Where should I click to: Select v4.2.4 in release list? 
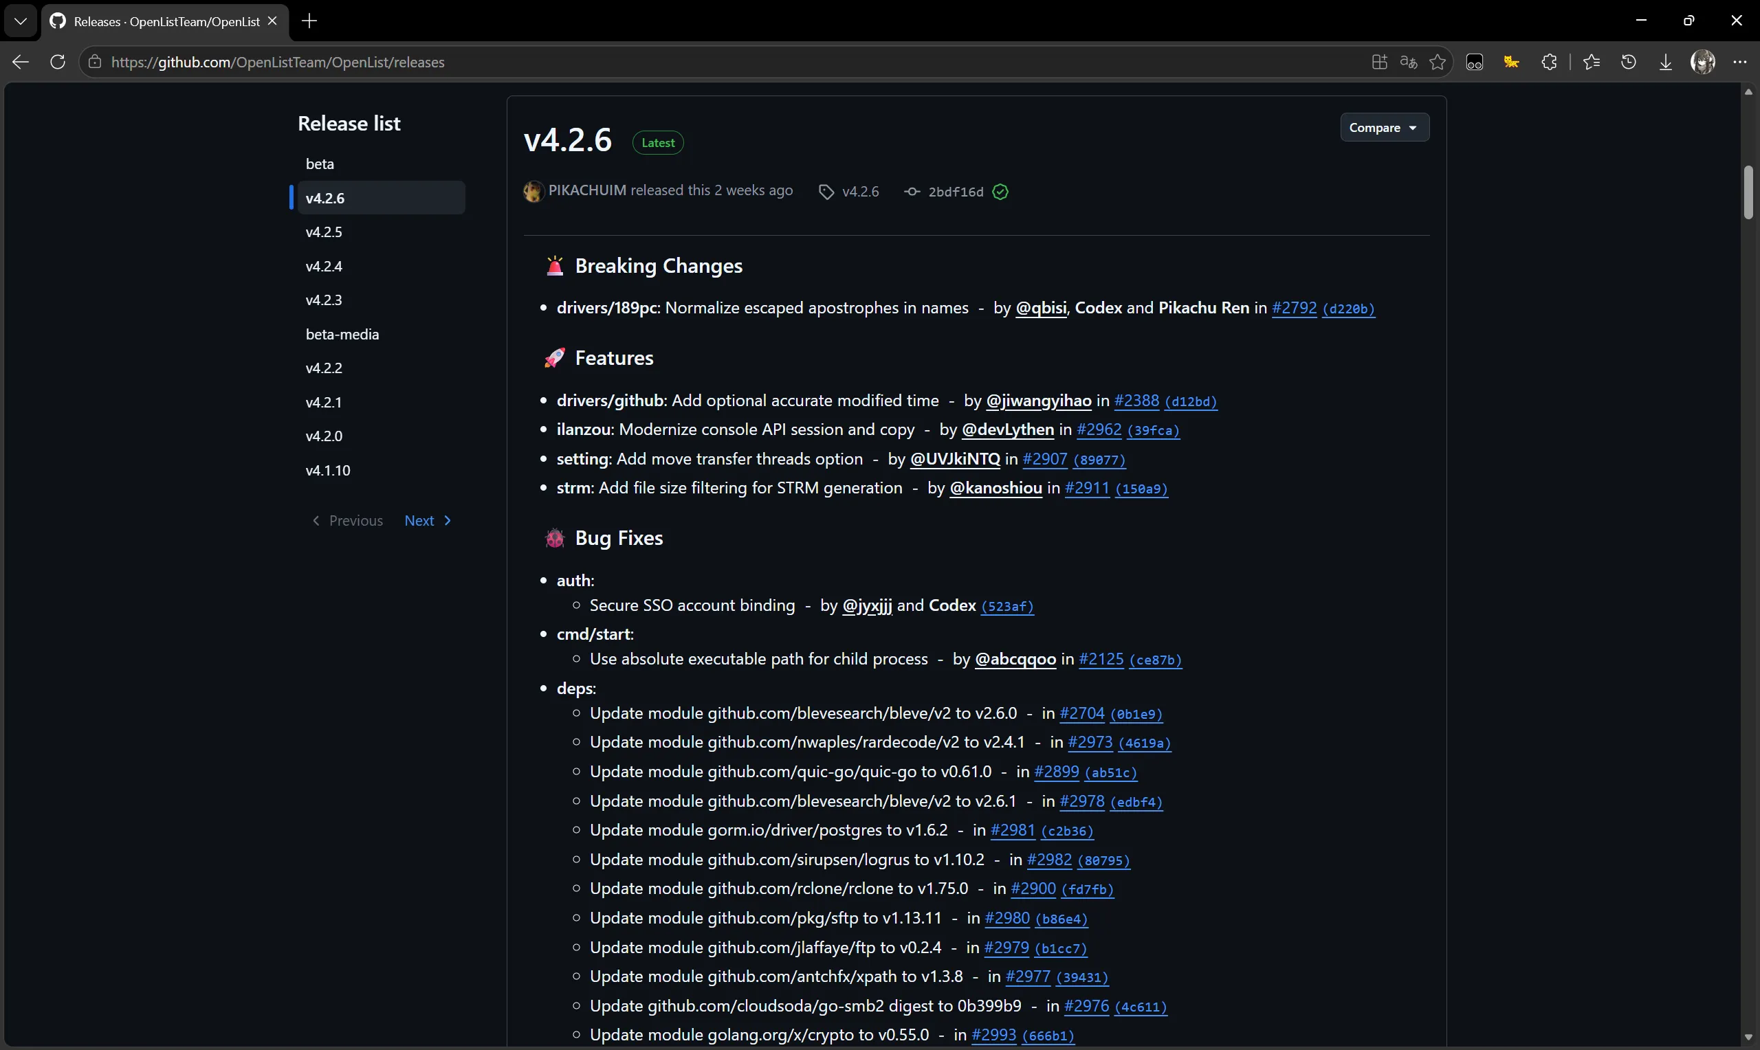coord(382,266)
